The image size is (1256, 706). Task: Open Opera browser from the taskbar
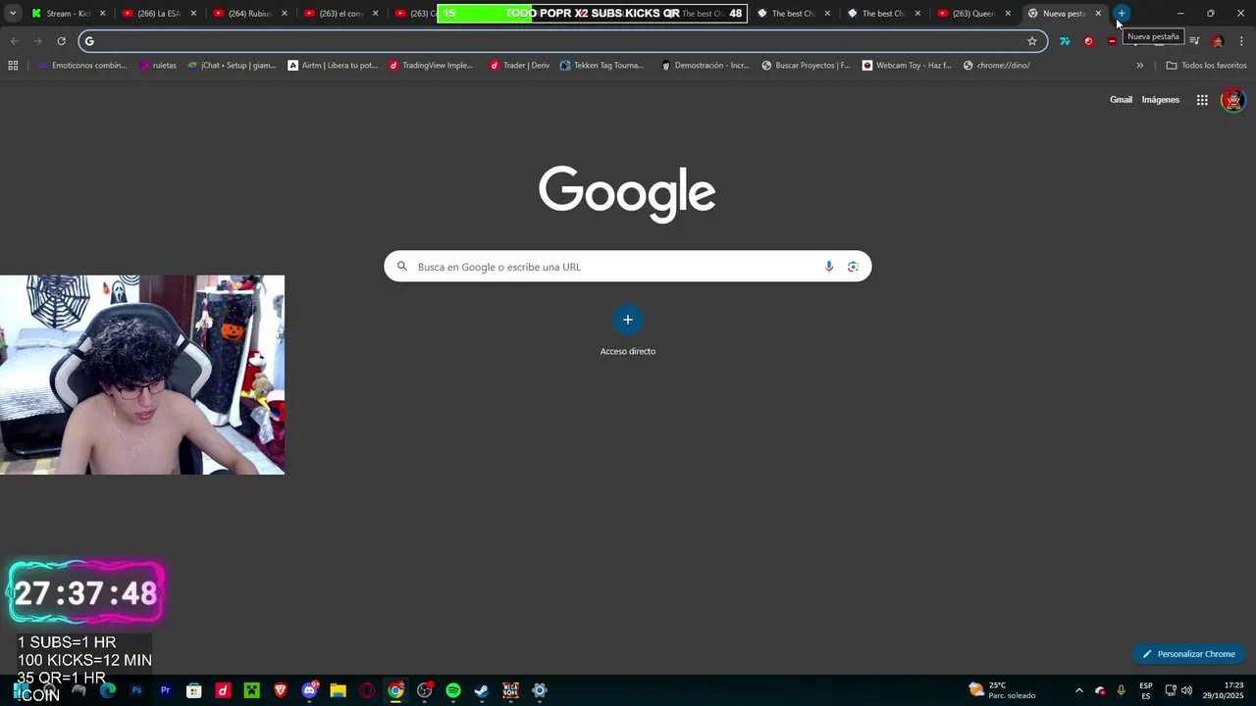tap(367, 690)
